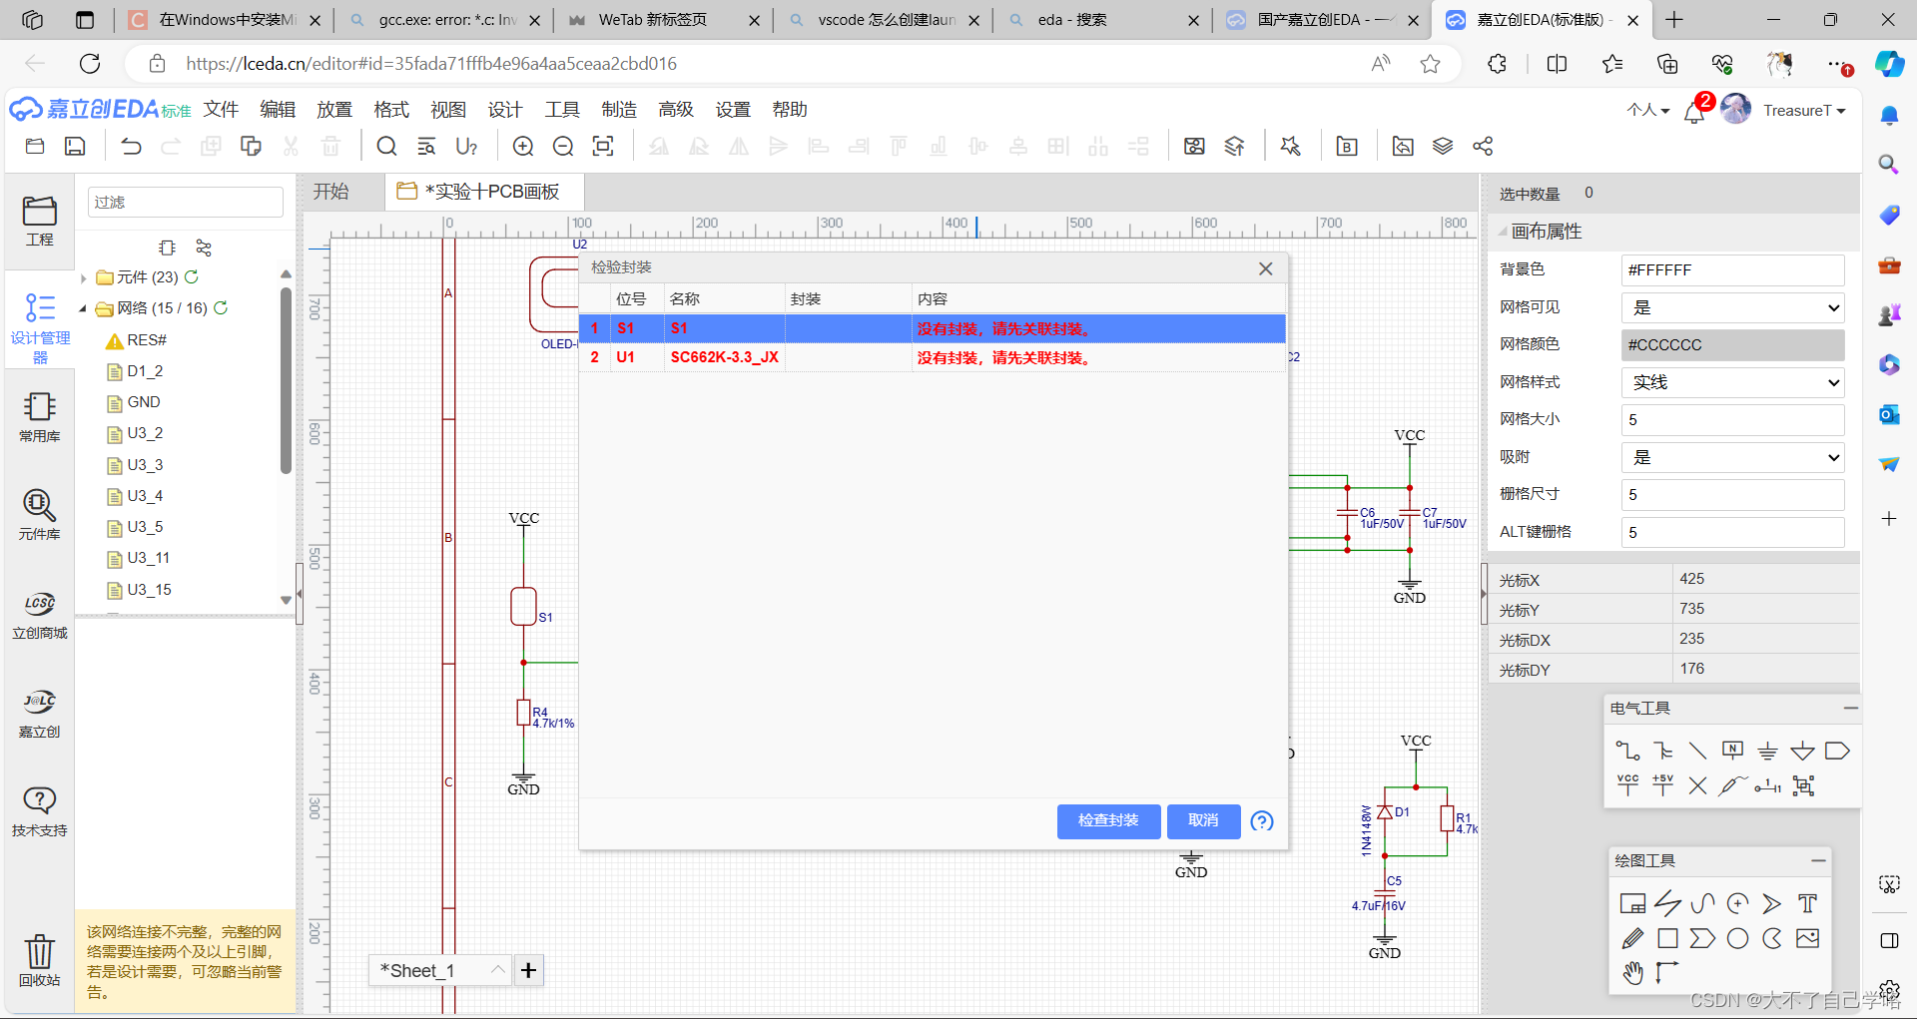
Task: Click the 背景色 color value field
Action: click(1732, 269)
